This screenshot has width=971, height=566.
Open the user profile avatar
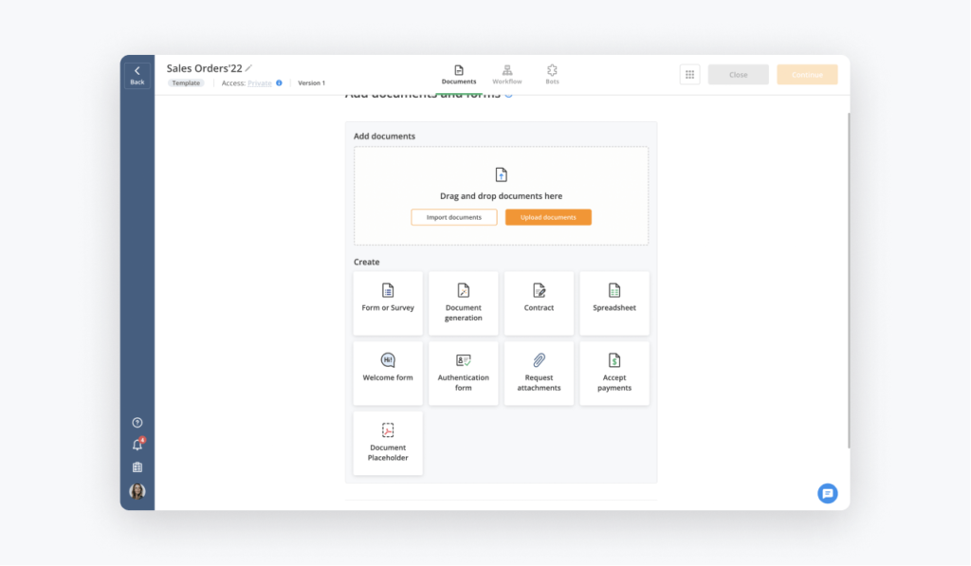coord(137,491)
